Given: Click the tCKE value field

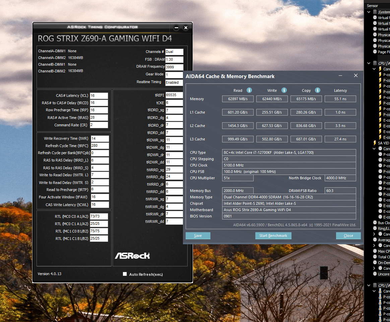Looking at the screenshot, I should pyautogui.click(x=174, y=103).
